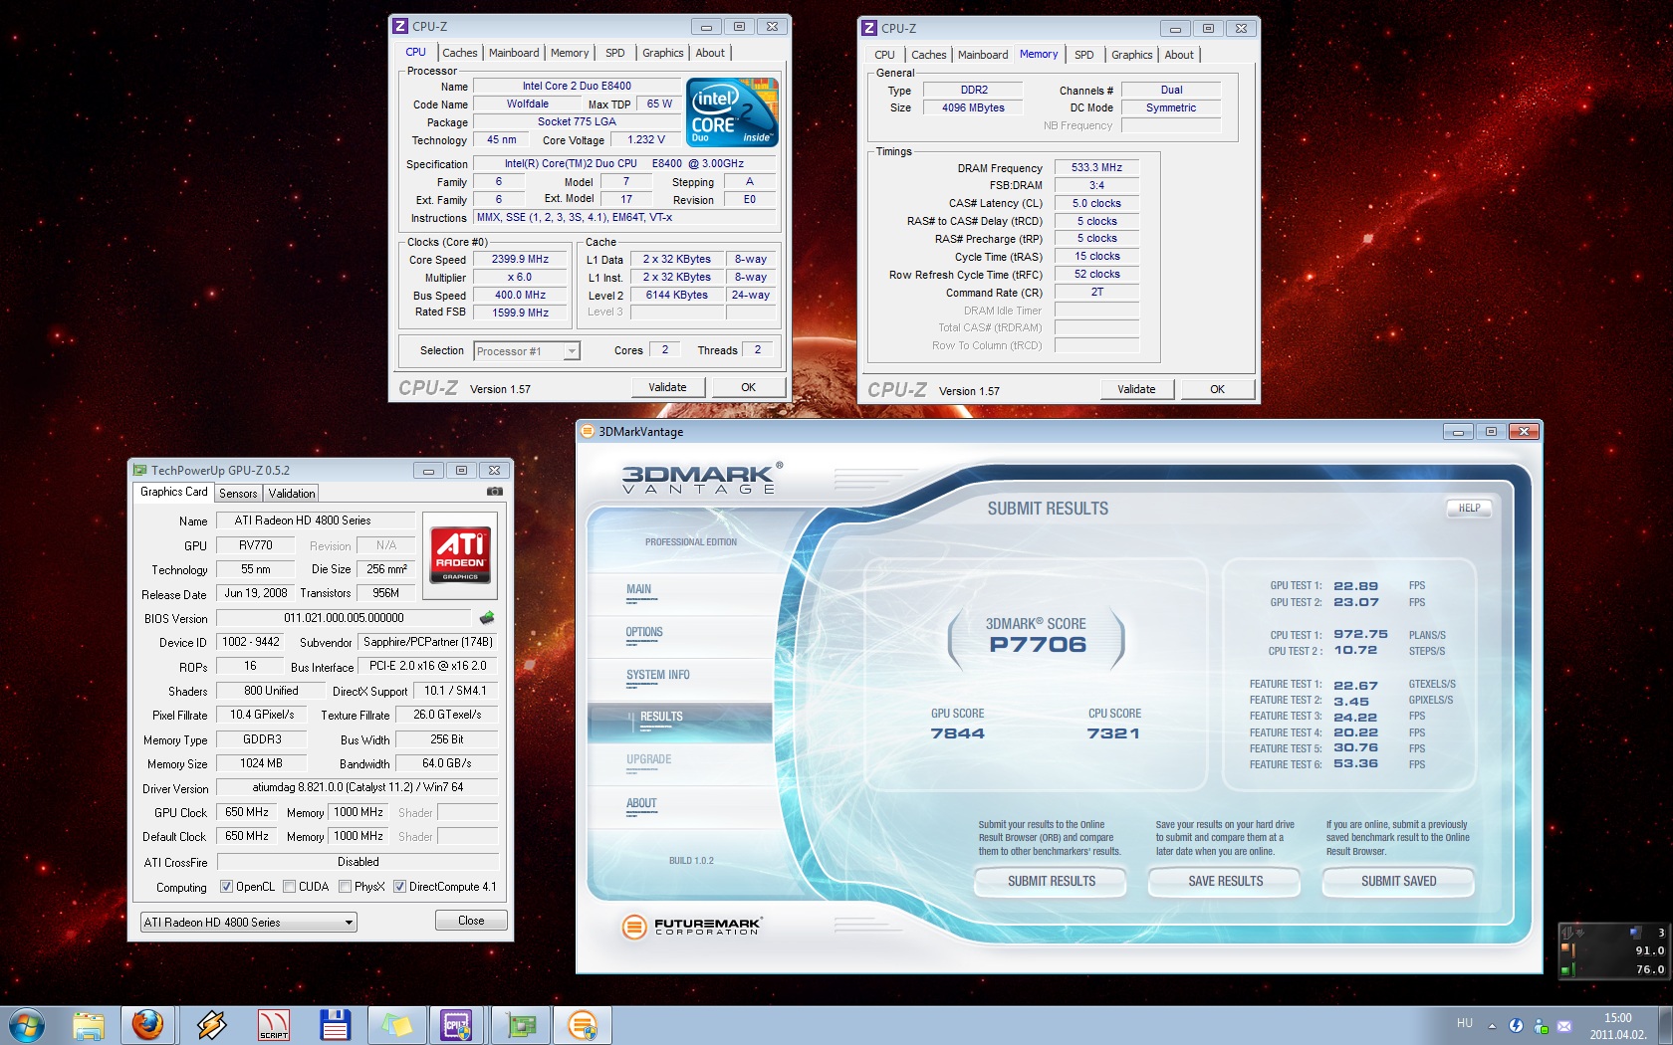Click the GPU-Z camera screenshot icon
The image size is (1673, 1045).
(494, 492)
